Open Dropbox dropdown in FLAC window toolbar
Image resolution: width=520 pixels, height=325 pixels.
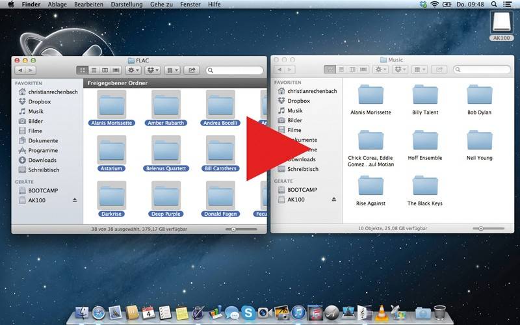pyautogui.click(x=153, y=70)
